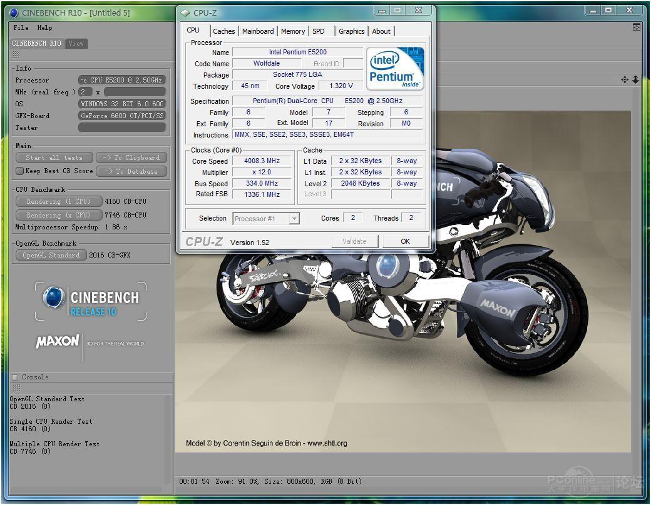Viewport: 651px width, 505px height.
Task: Click the Processor field in the Info panel
Action: [x=122, y=80]
